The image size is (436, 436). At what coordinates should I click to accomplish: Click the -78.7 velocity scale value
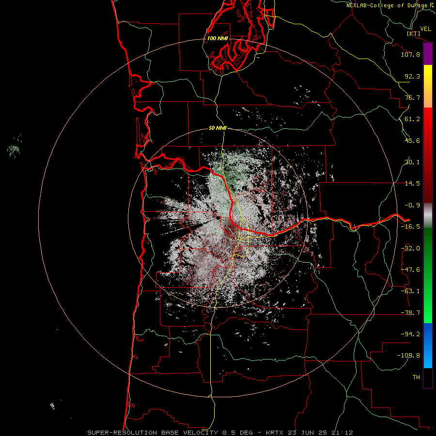tap(410, 313)
